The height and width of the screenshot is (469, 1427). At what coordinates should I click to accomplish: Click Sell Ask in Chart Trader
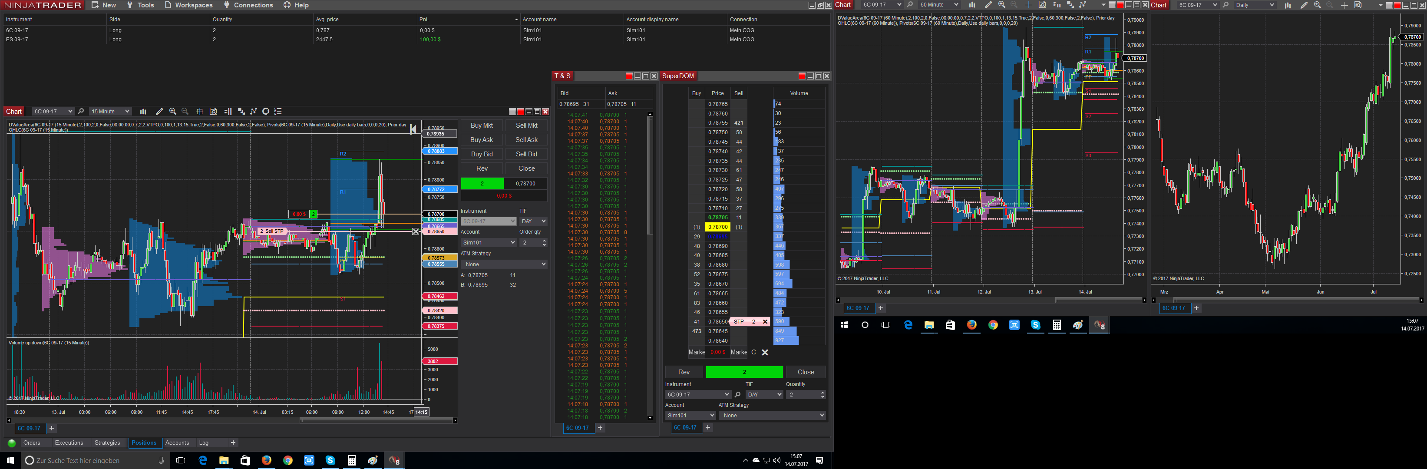(x=526, y=140)
